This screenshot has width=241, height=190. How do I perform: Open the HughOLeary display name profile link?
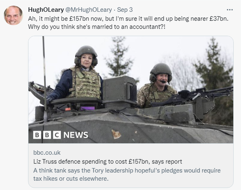[x=46, y=10]
